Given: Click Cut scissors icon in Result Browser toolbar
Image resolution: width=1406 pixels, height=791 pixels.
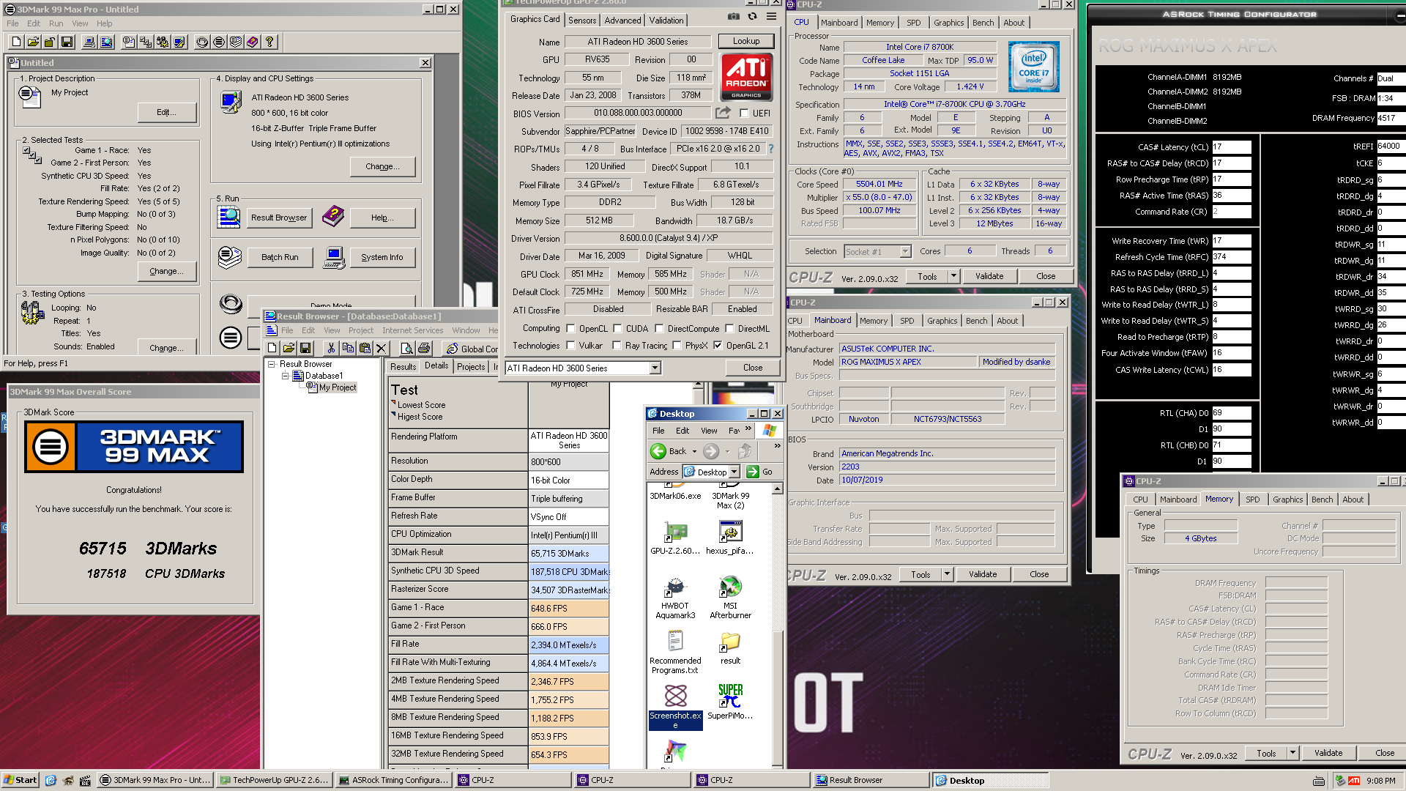Looking at the screenshot, I should (x=331, y=349).
